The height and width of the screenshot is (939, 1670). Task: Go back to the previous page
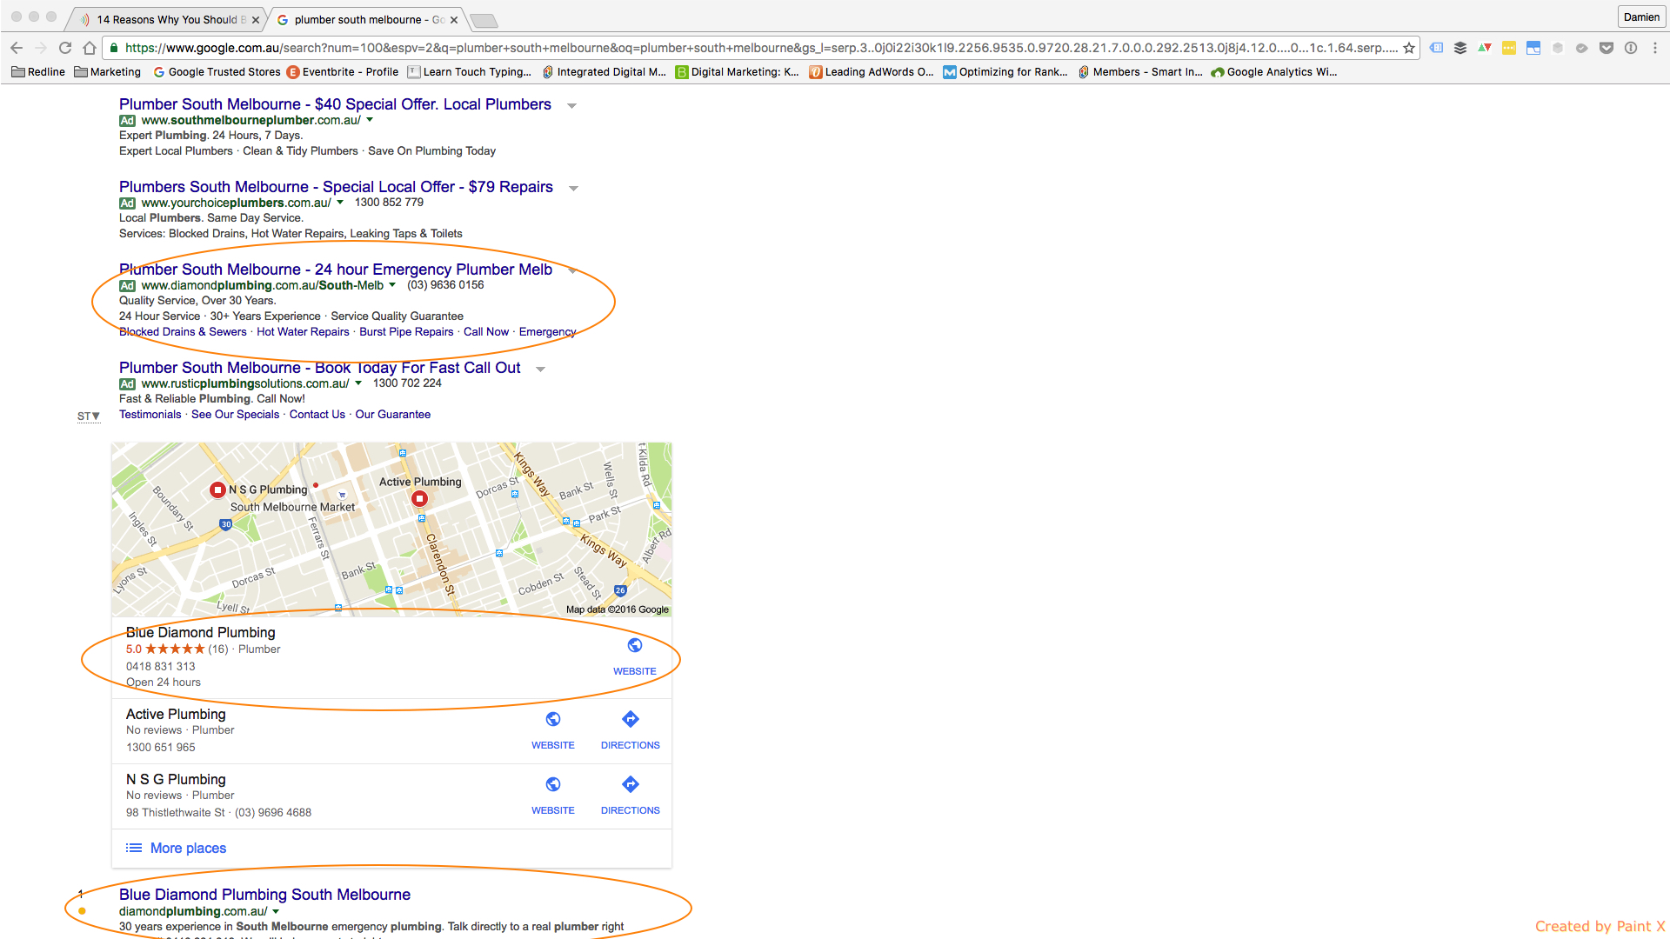[x=17, y=48]
